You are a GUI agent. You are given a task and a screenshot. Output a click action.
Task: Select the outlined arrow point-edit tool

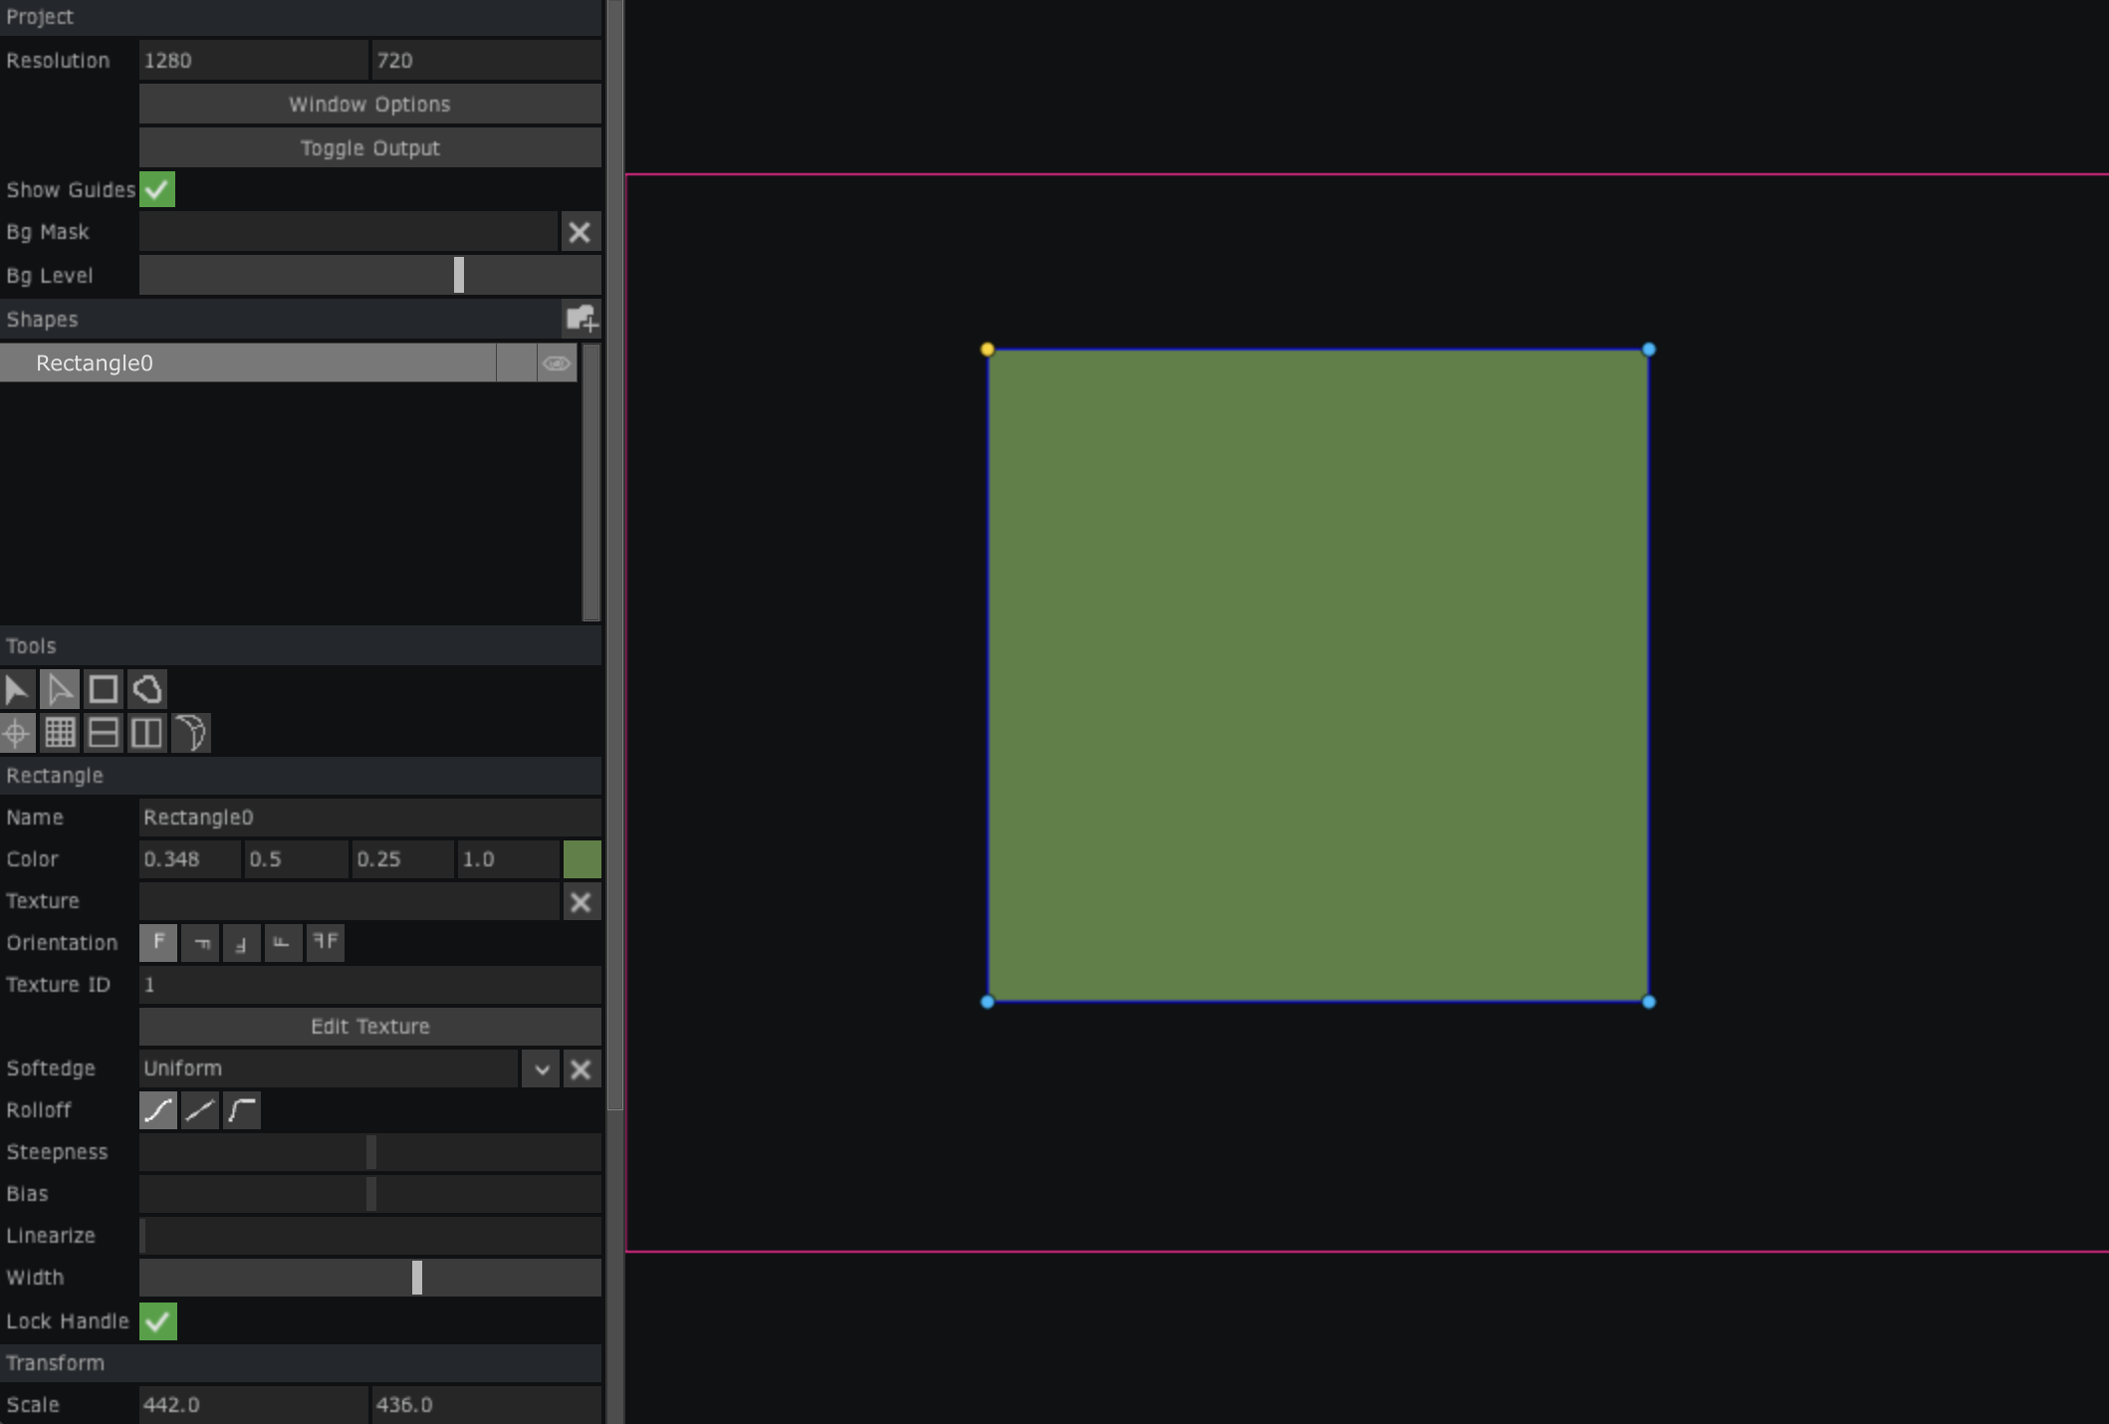click(60, 689)
